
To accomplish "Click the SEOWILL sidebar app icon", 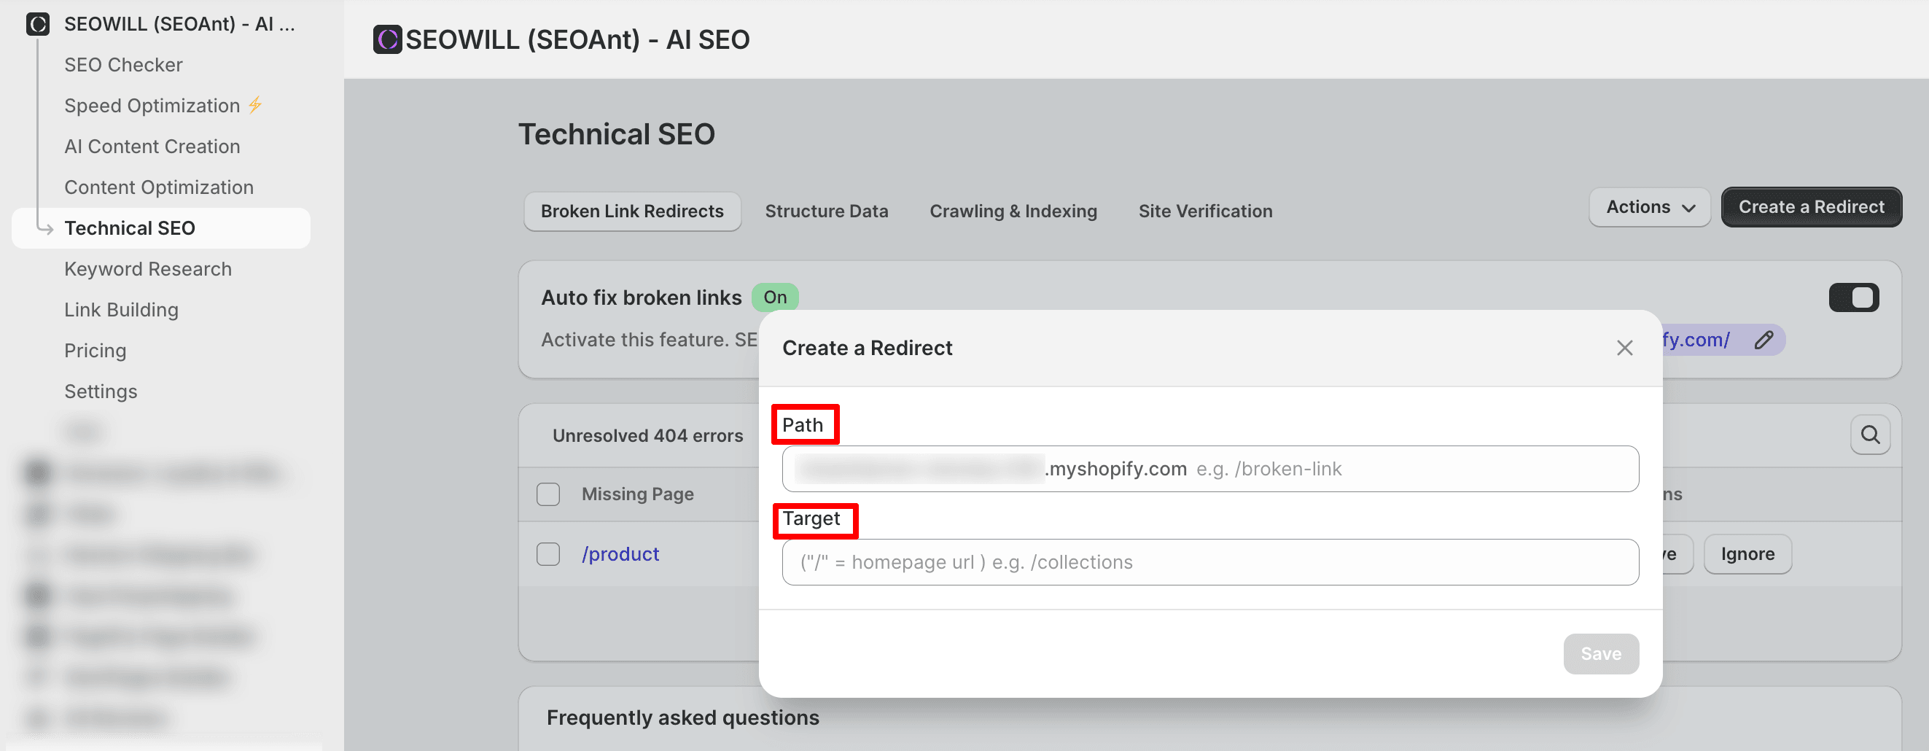I will tap(37, 24).
